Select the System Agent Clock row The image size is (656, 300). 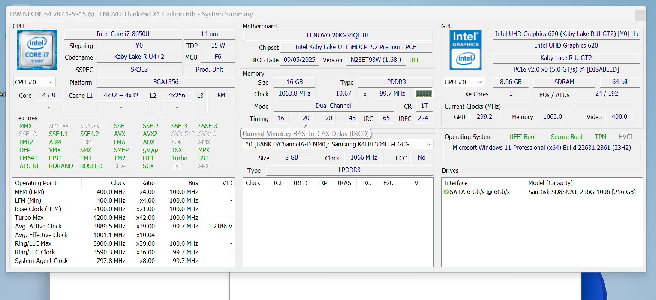click(124, 261)
